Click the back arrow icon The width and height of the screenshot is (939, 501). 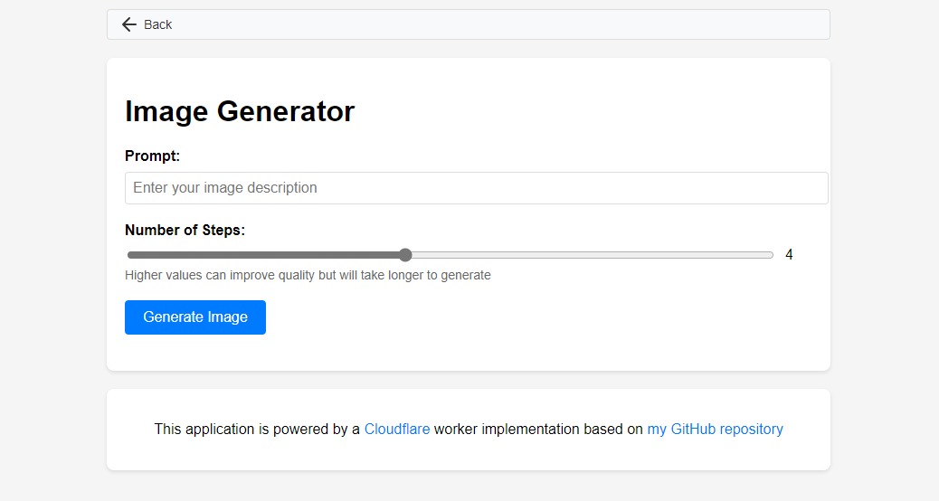click(129, 24)
